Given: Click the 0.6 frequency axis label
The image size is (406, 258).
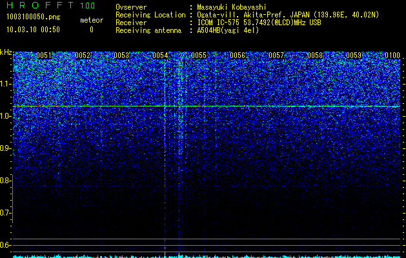Looking at the screenshot, I should [5, 245].
